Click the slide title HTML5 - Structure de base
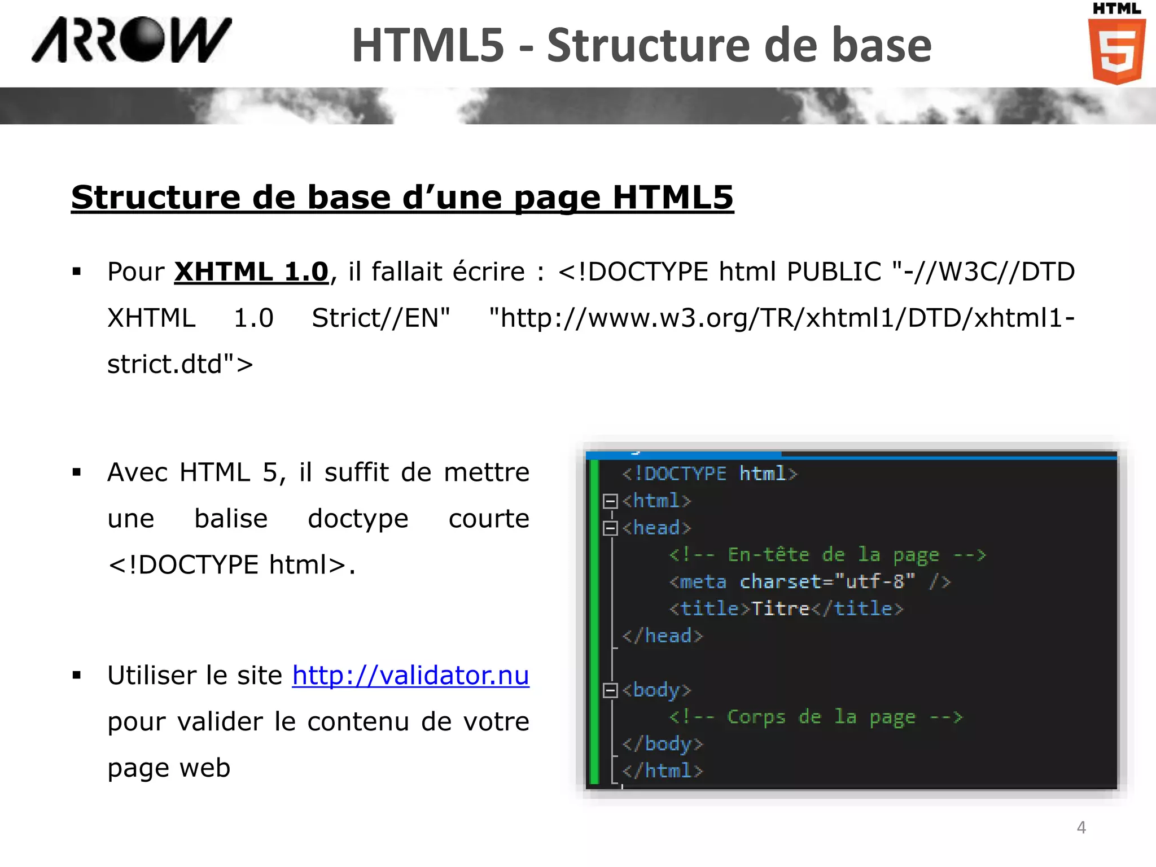The height and width of the screenshot is (867, 1156). coord(641,45)
